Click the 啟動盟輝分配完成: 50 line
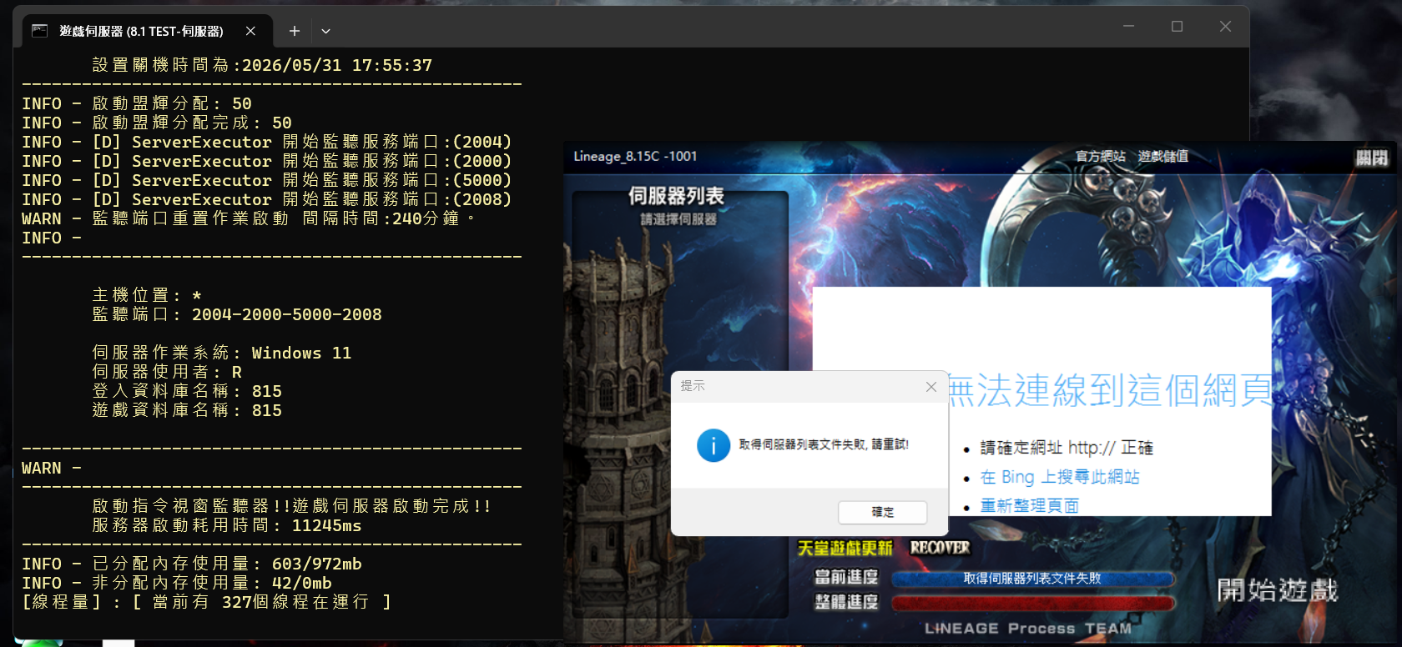The height and width of the screenshot is (647, 1402). coord(157,123)
